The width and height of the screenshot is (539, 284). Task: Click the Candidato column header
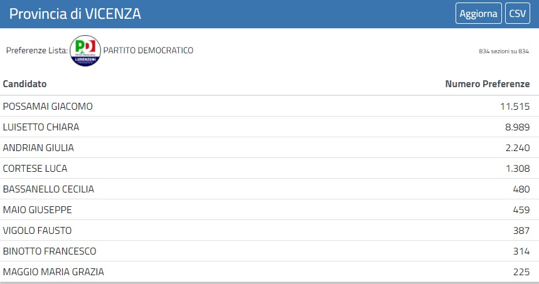[x=25, y=84]
